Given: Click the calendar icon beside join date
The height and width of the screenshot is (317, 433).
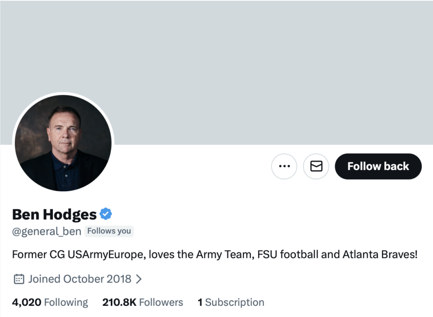Looking at the screenshot, I should [x=19, y=279].
